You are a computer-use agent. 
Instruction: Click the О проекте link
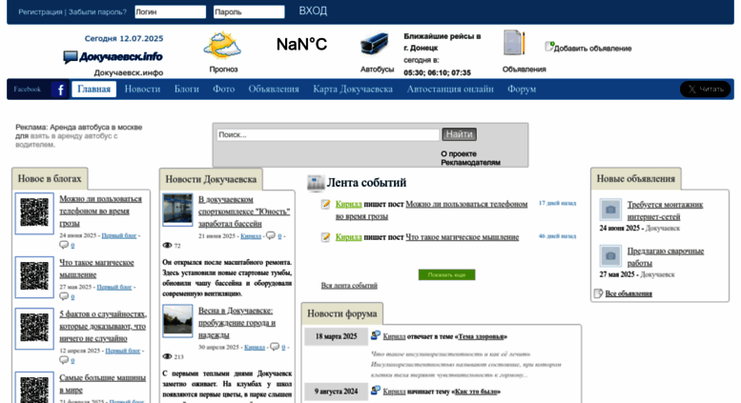tap(459, 153)
